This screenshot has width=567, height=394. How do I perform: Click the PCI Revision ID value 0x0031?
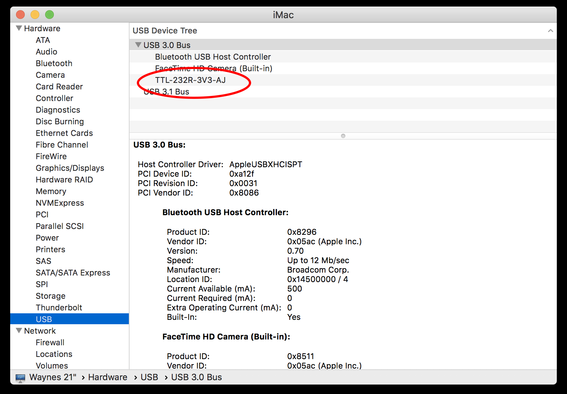(243, 183)
